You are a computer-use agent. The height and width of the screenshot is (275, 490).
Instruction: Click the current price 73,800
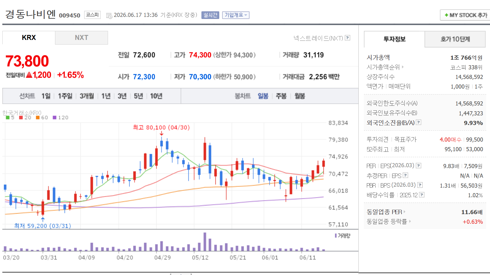[27, 61]
